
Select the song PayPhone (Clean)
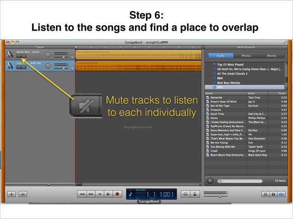246,126
